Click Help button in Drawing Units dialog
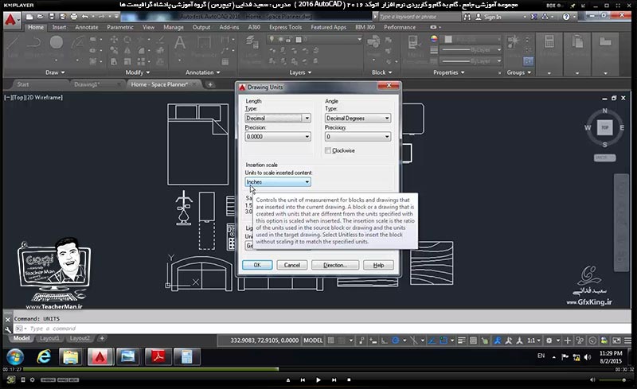The width and height of the screenshot is (637, 389). 378,265
